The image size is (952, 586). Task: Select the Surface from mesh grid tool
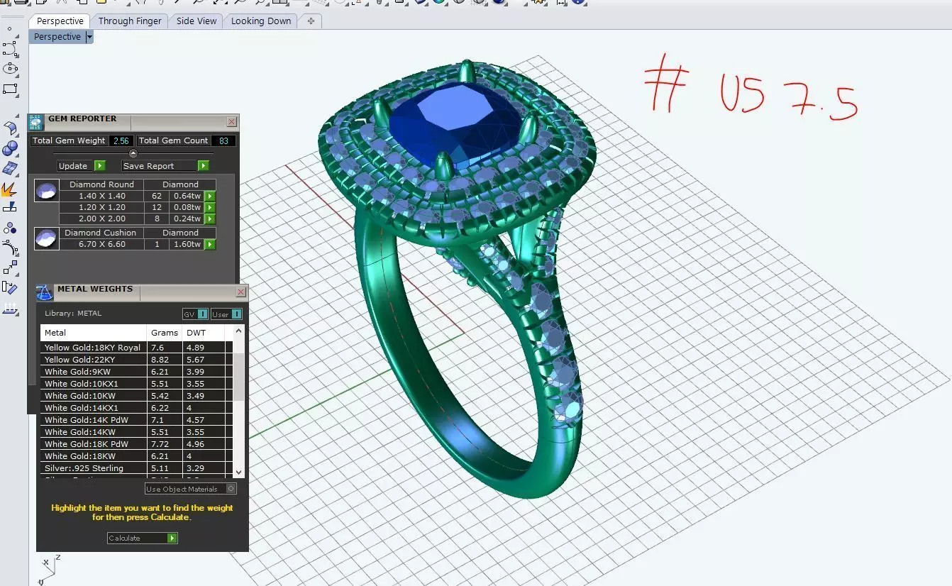click(10, 169)
